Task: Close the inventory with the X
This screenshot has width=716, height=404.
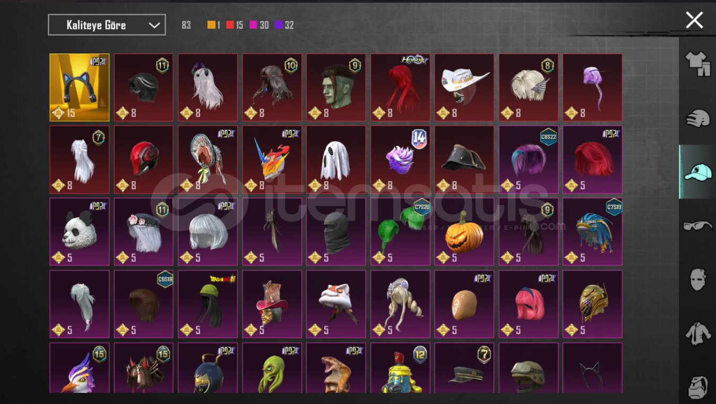Action: tap(694, 20)
